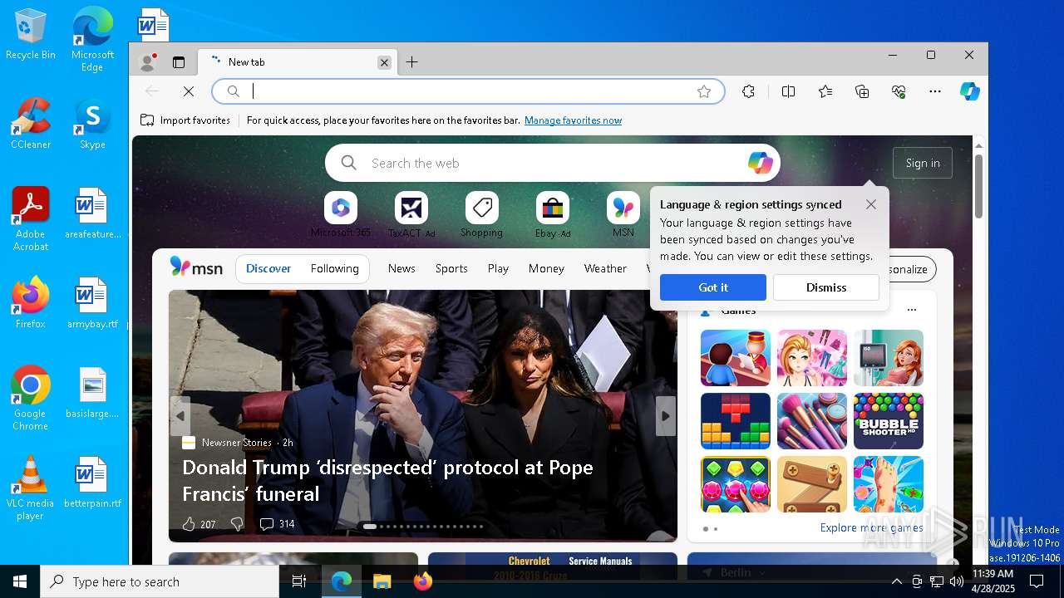
Task: Click the taskbar search box
Action: pos(160,581)
